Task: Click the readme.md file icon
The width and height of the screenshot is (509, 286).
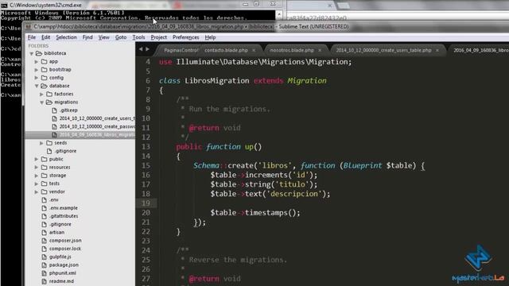Action: click(x=45, y=281)
